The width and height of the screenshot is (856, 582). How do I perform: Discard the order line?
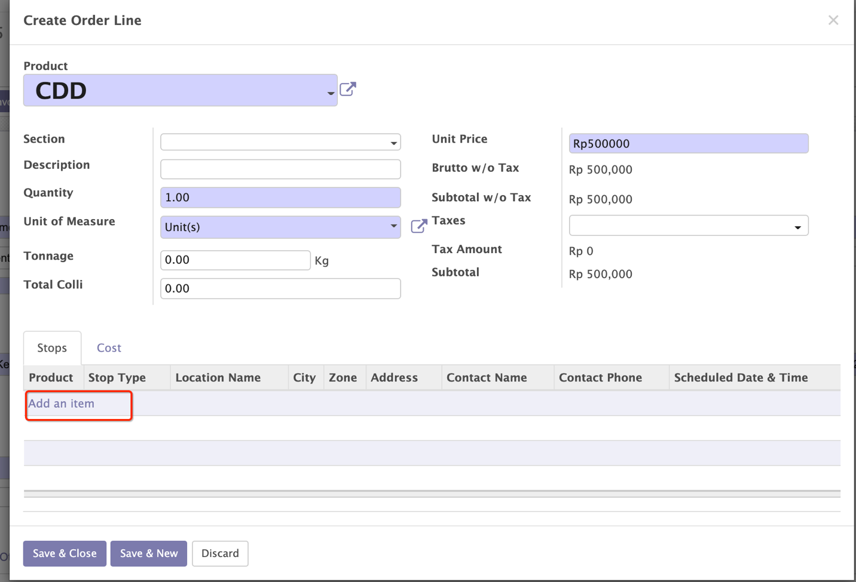coord(220,553)
